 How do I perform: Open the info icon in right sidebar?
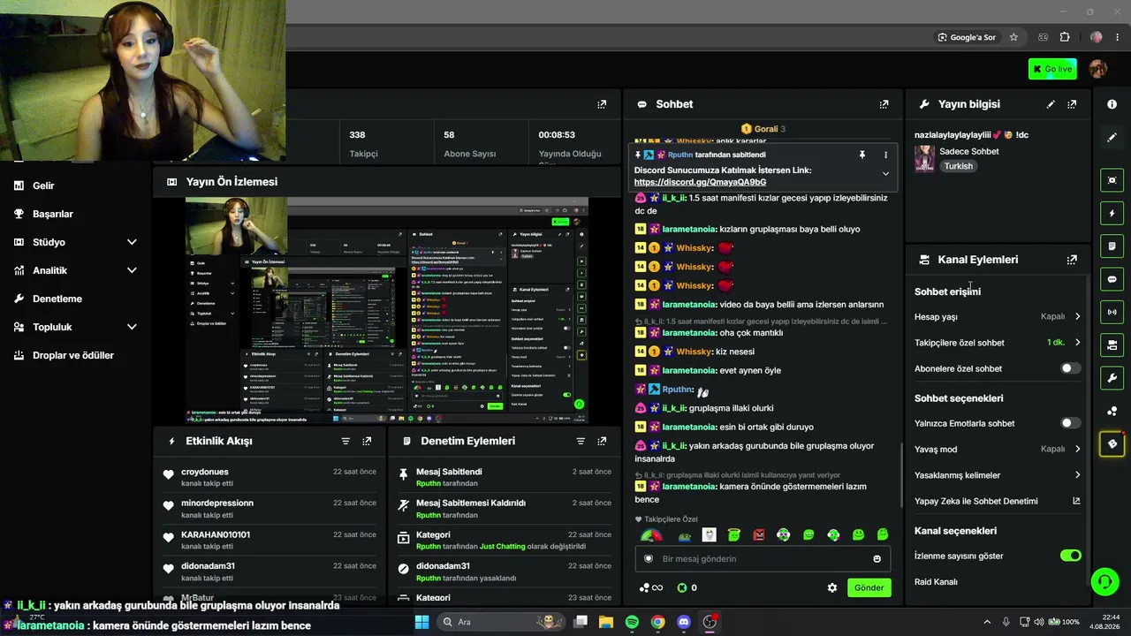pos(1112,104)
